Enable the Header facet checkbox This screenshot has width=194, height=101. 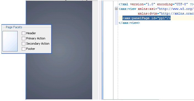(23, 33)
